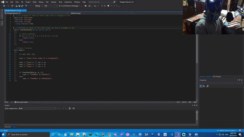Open the x86 platform dropdown
Screen dimensions: 244x137
tap(51, 6)
